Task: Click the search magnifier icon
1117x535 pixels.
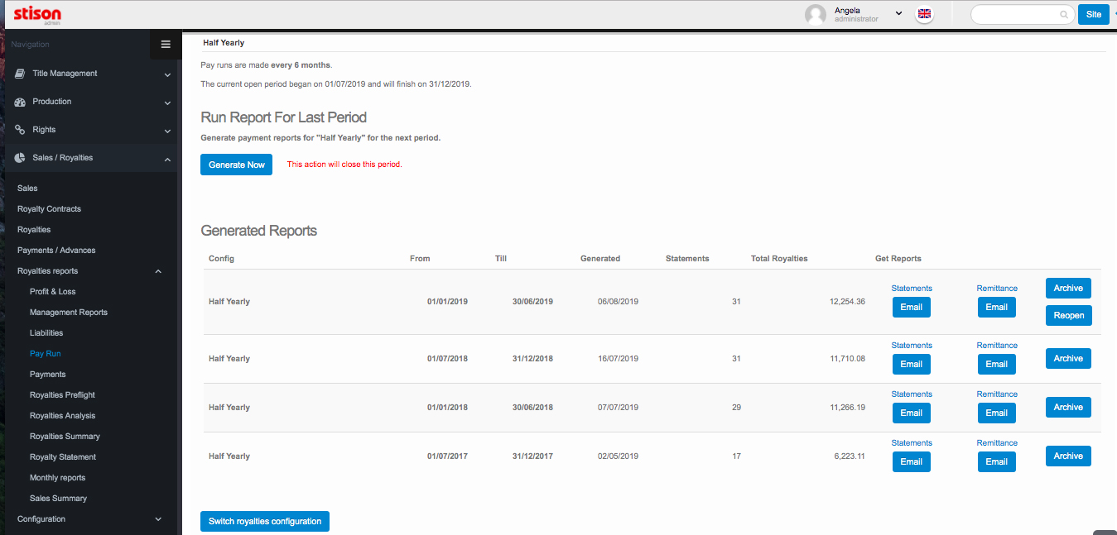Action: pyautogui.click(x=1064, y=15)
